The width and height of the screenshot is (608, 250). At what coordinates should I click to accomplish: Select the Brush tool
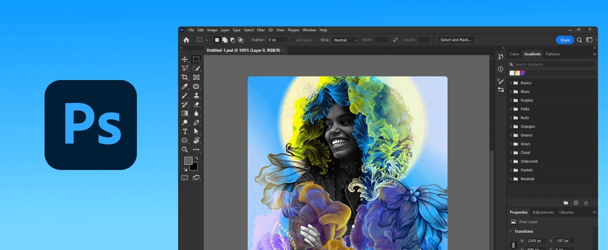pos(185,95)
